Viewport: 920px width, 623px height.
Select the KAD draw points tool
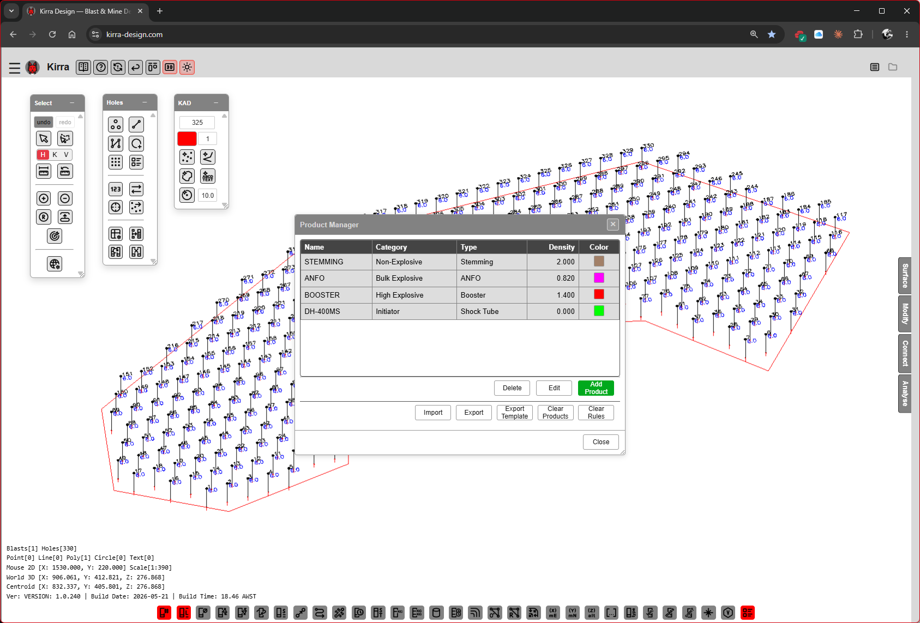187,157
